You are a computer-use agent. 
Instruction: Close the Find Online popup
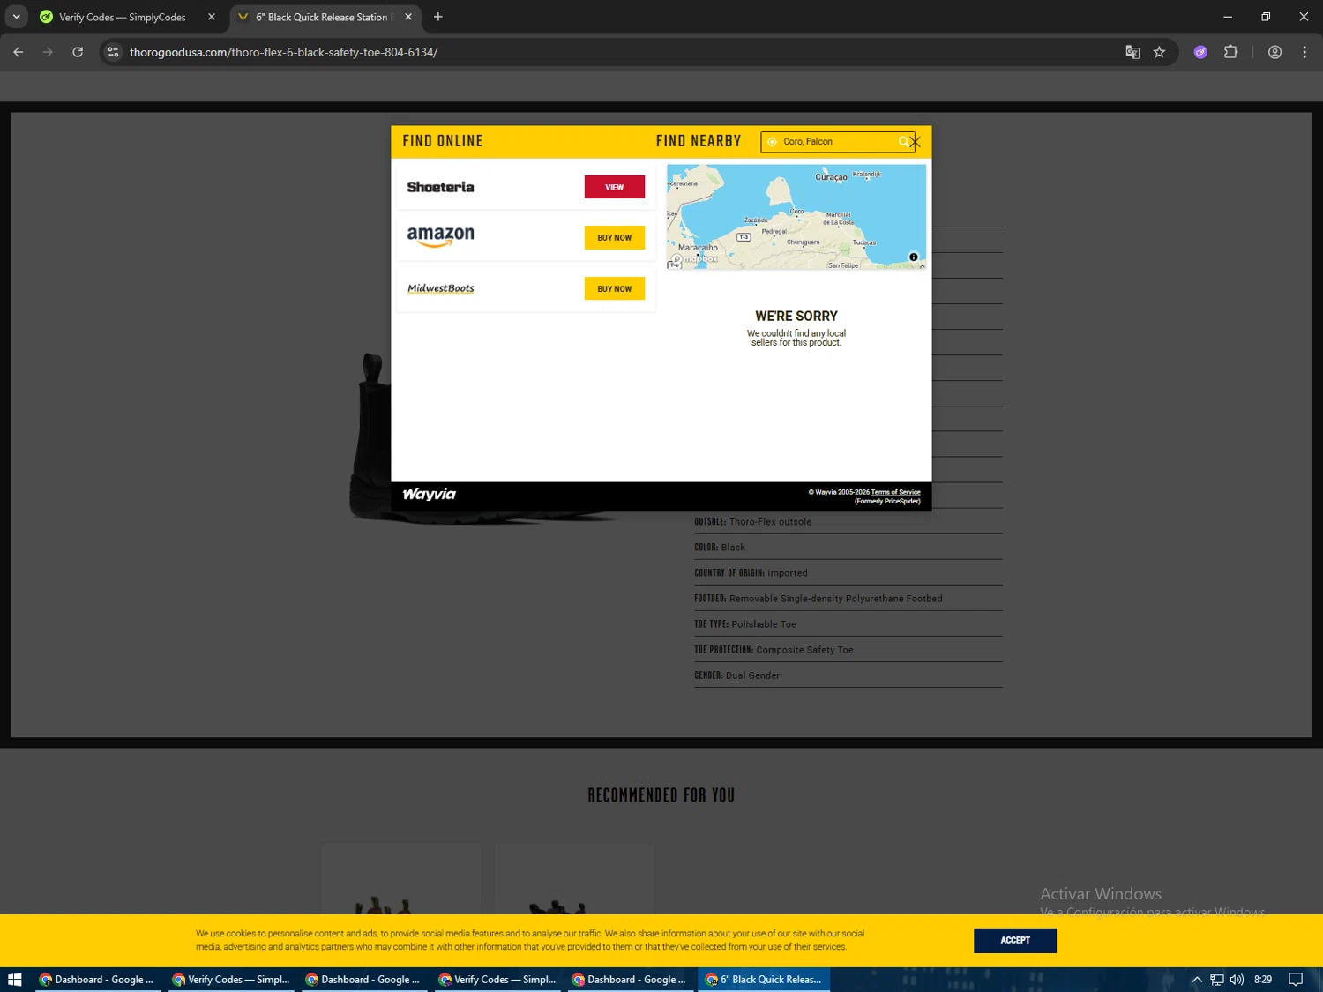click(x=916, y=142)
